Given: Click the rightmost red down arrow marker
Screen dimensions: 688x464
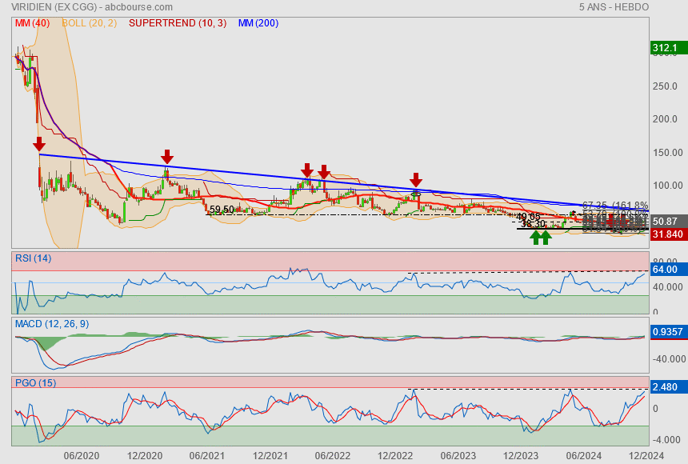Looking at the screenshot, I should pos(416,179).
